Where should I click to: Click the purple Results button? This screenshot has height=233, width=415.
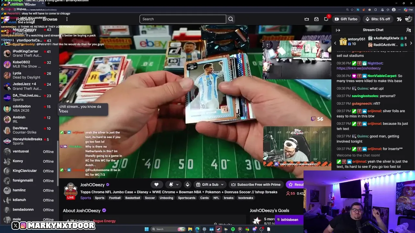(295, 184)
